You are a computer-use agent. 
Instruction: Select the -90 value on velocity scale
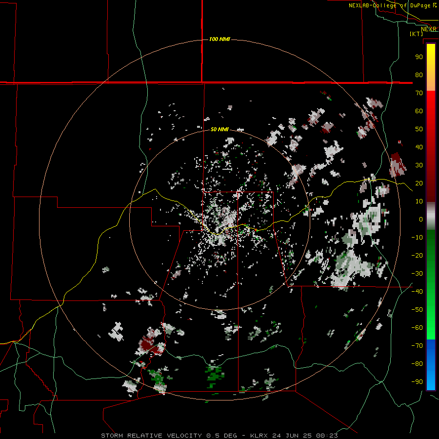click(417, 382)
